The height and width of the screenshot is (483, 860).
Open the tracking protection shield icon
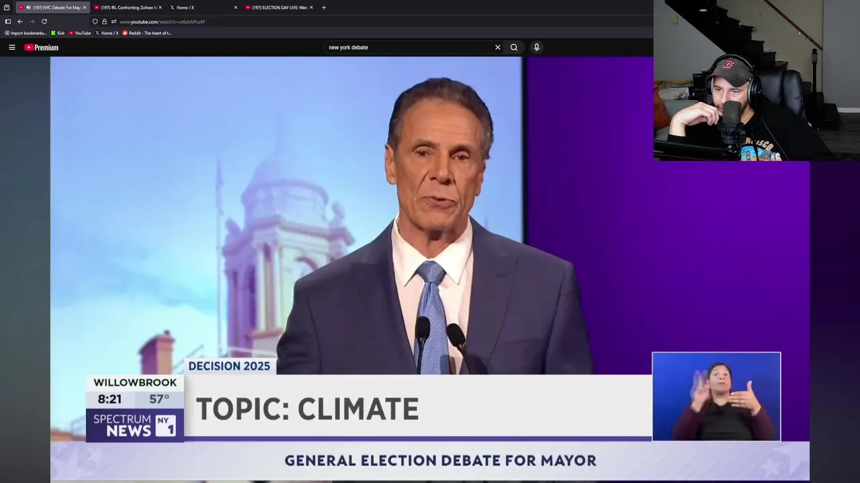click(x=95, y=21)
